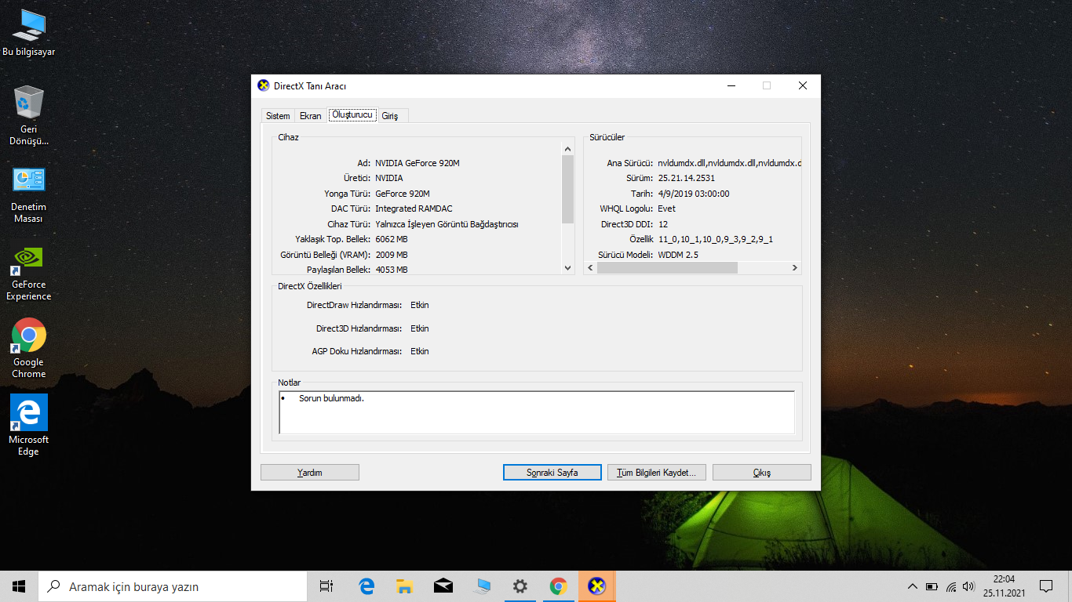The height and width of the screenshot is (602, 1072).
Task: Click the Sonraki Sayfa button
Action: 552,473
